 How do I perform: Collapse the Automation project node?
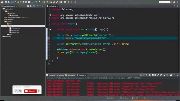point(2,9)
